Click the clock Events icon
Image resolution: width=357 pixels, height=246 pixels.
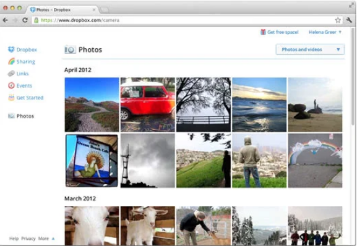coord(11,85)
